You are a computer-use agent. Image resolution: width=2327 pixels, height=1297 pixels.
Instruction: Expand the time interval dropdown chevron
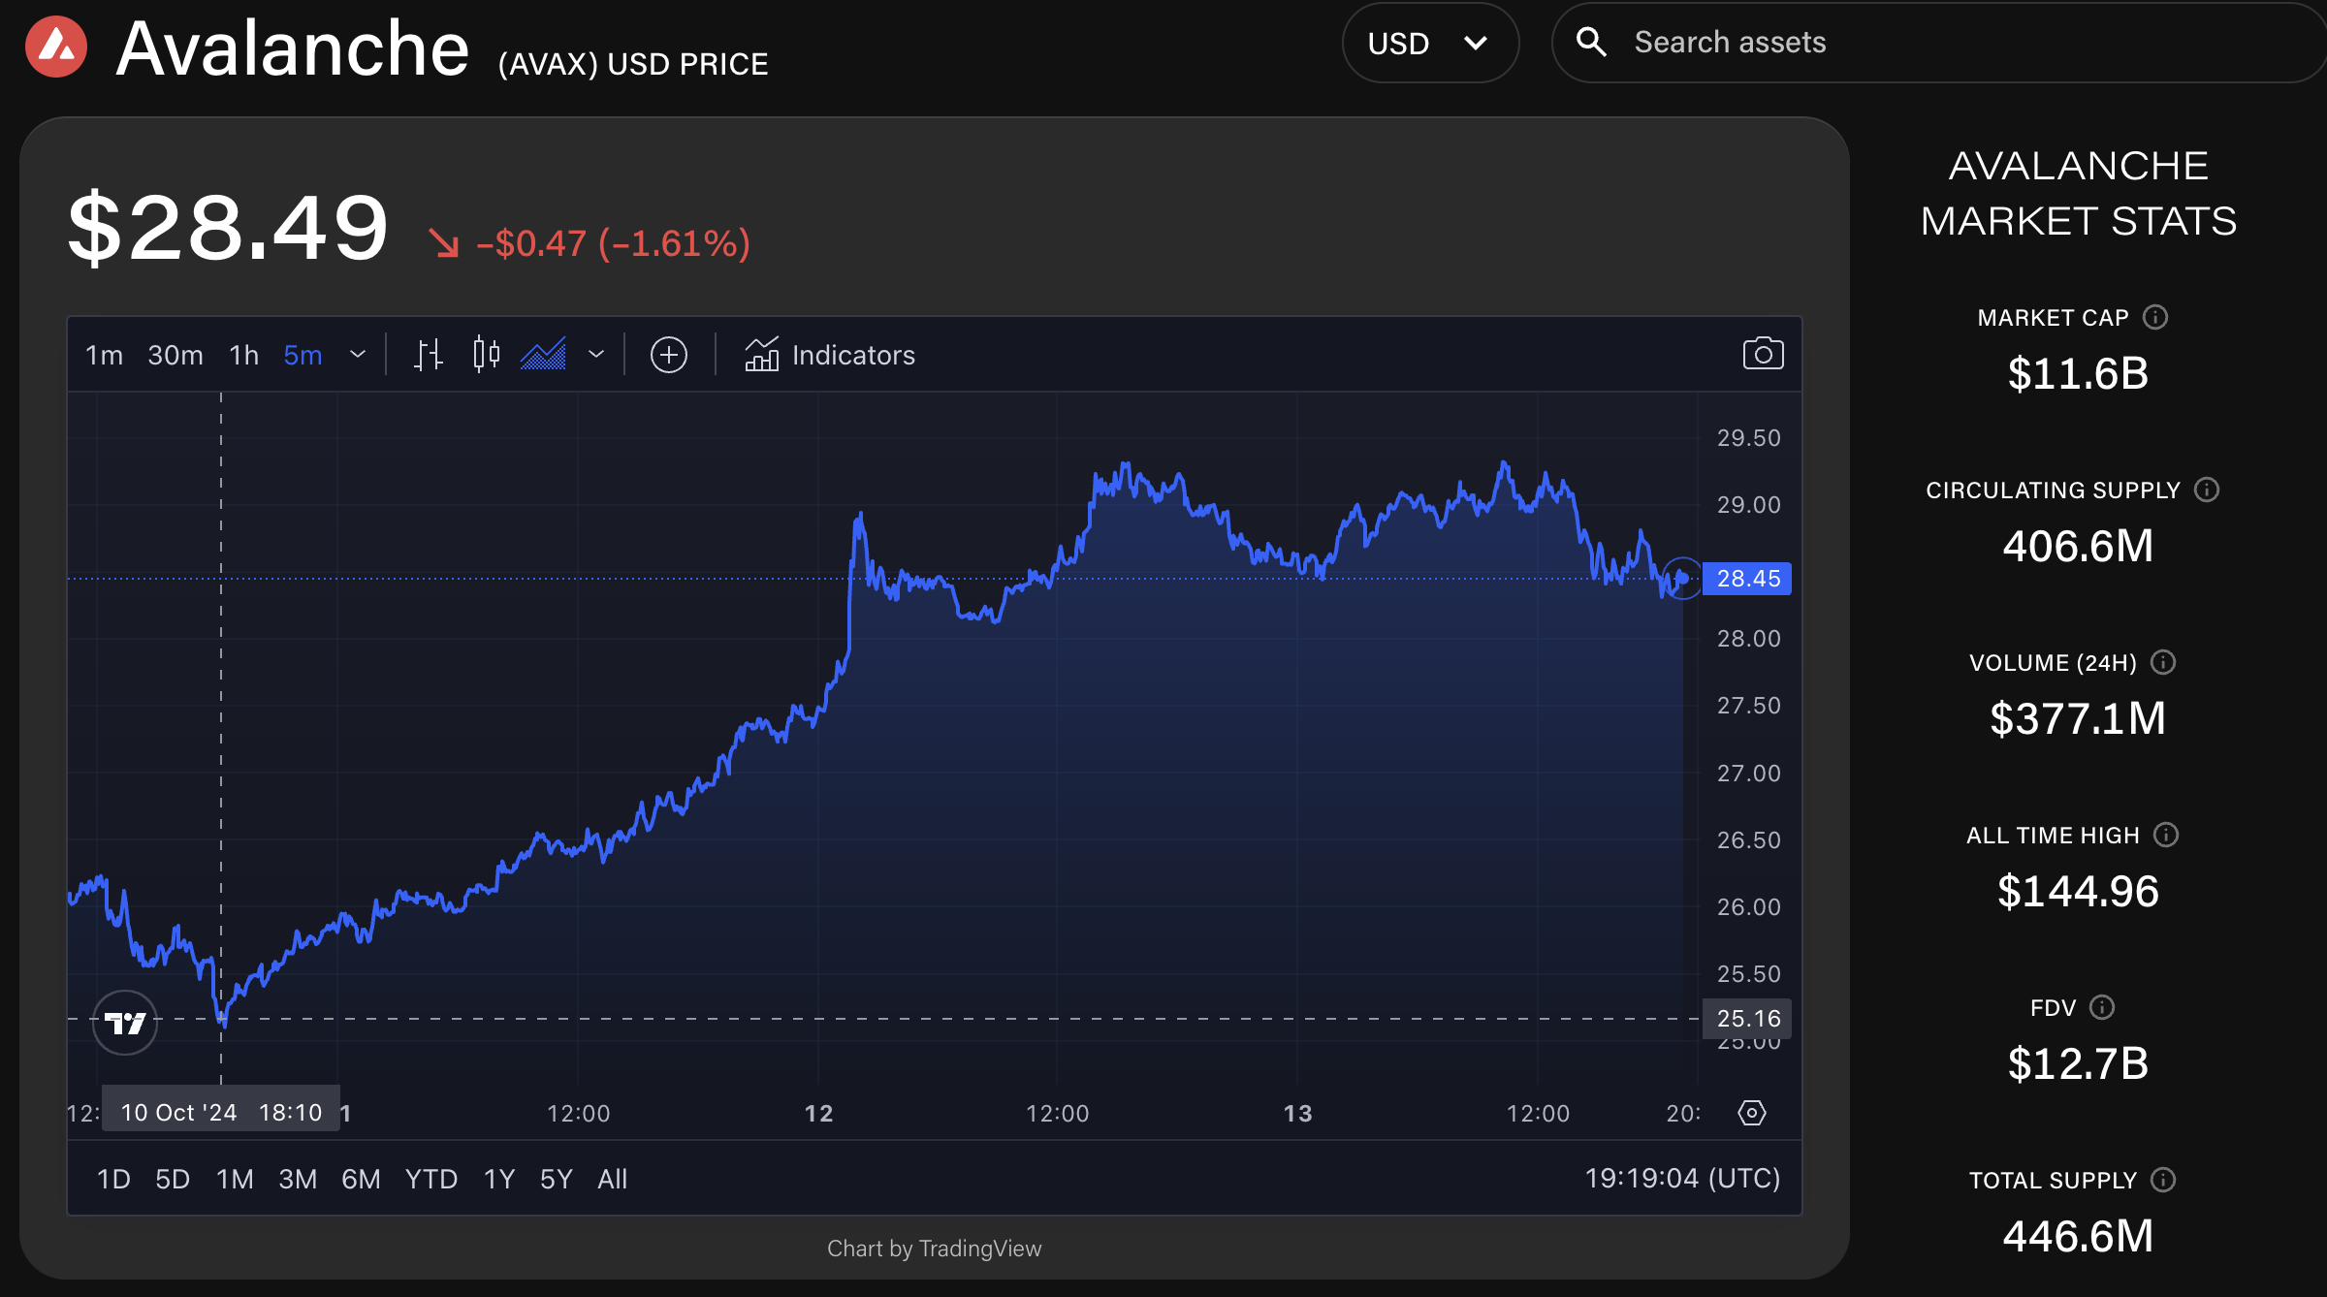coord(358,355)
